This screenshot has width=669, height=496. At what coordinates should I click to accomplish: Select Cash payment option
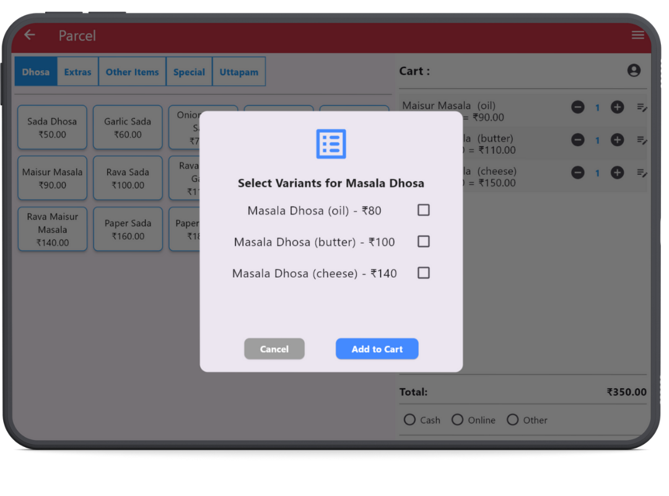pyautogui.click(x=409, y=420)
